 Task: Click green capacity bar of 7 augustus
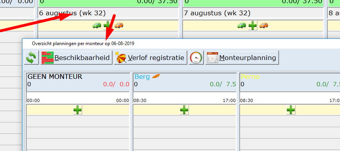[253, 4]
